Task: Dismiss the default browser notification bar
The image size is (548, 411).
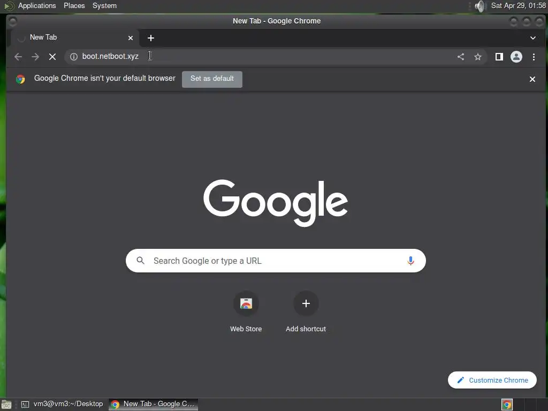Action: 532,79
